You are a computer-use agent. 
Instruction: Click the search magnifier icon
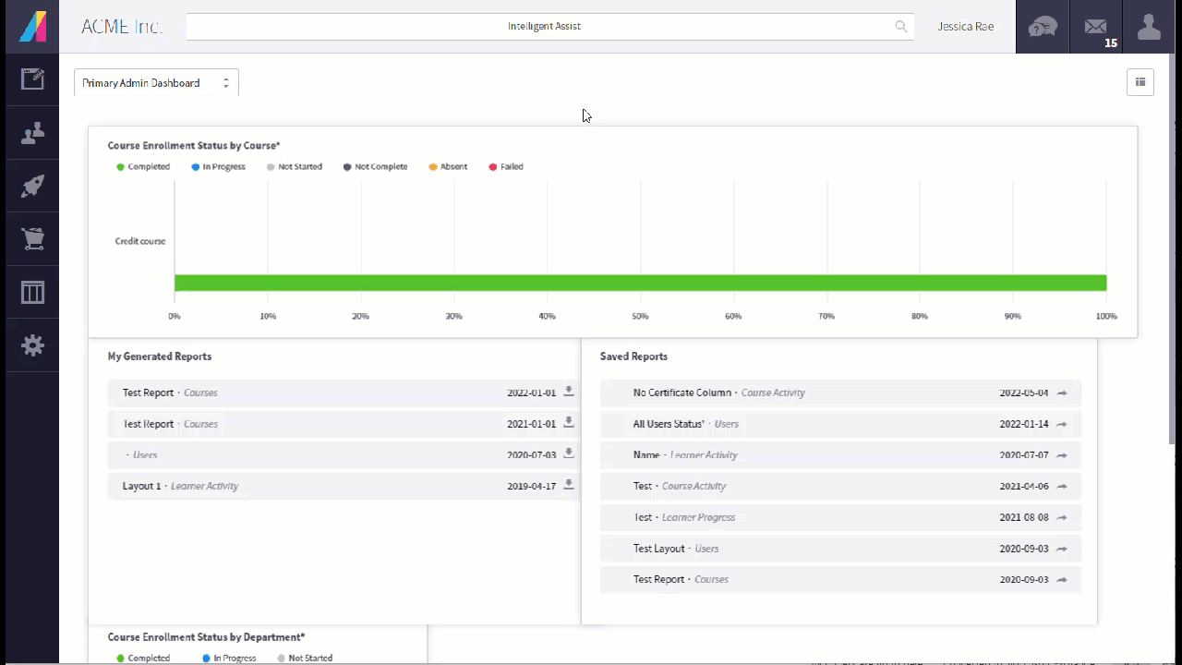coord(900,26)
